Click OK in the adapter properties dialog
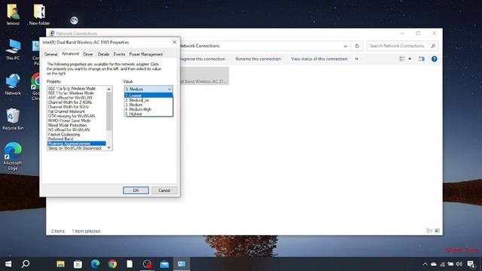Screen dimensions: 482x271 pyautogui.click(x=136, y=190)
